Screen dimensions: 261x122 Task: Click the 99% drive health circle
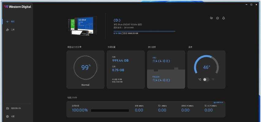point(86,67)
